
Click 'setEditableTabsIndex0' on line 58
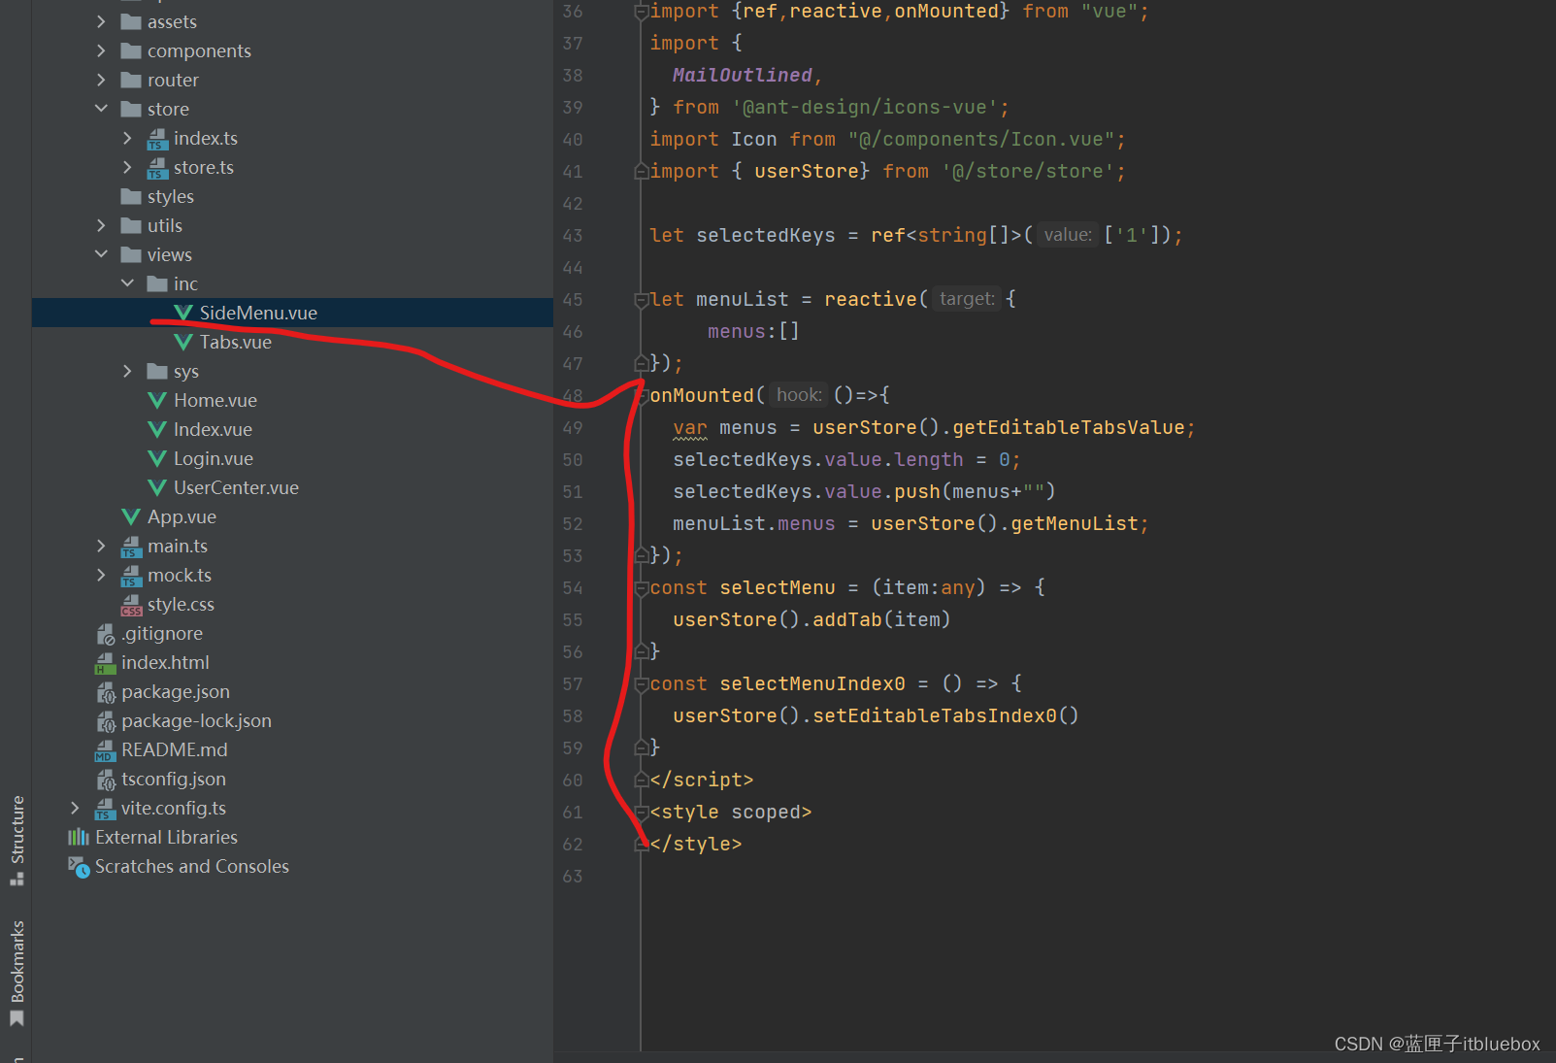[935, 716]
